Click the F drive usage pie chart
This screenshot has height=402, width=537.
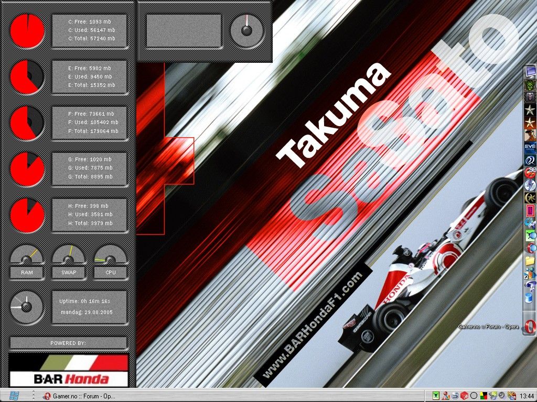click(27, 122)
